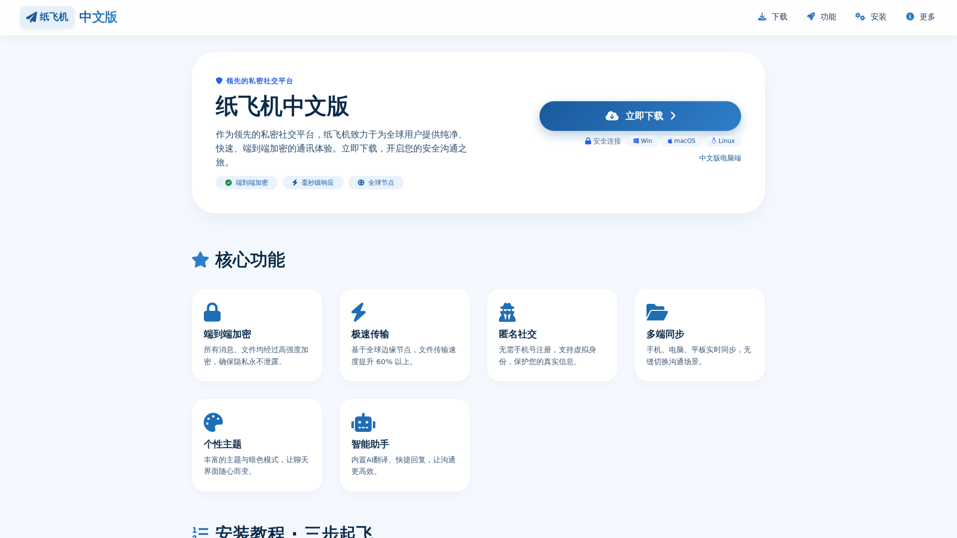
Task: Click the 安全连接 label text
Action: (607, 141)
